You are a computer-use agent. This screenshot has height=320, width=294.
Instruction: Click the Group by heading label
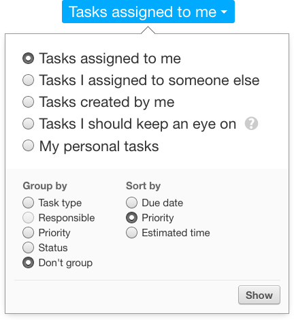pyautogui.click(x=45, y=186)
